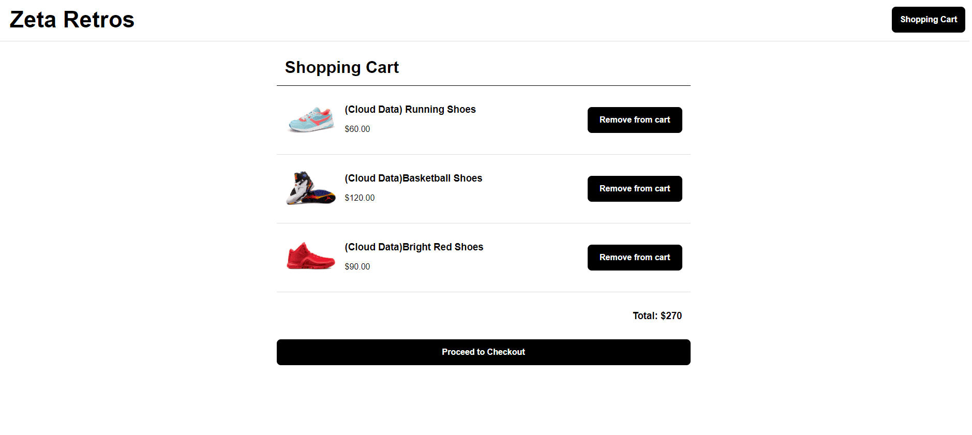Remove Bright Red Shoes from cart
Viewport: 972px width, 435px height.
click(x=635, y=258)
